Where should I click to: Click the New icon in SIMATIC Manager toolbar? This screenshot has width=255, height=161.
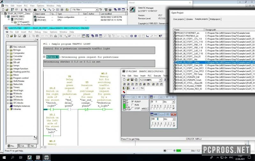pyautogui.click(x=3, y=10)
